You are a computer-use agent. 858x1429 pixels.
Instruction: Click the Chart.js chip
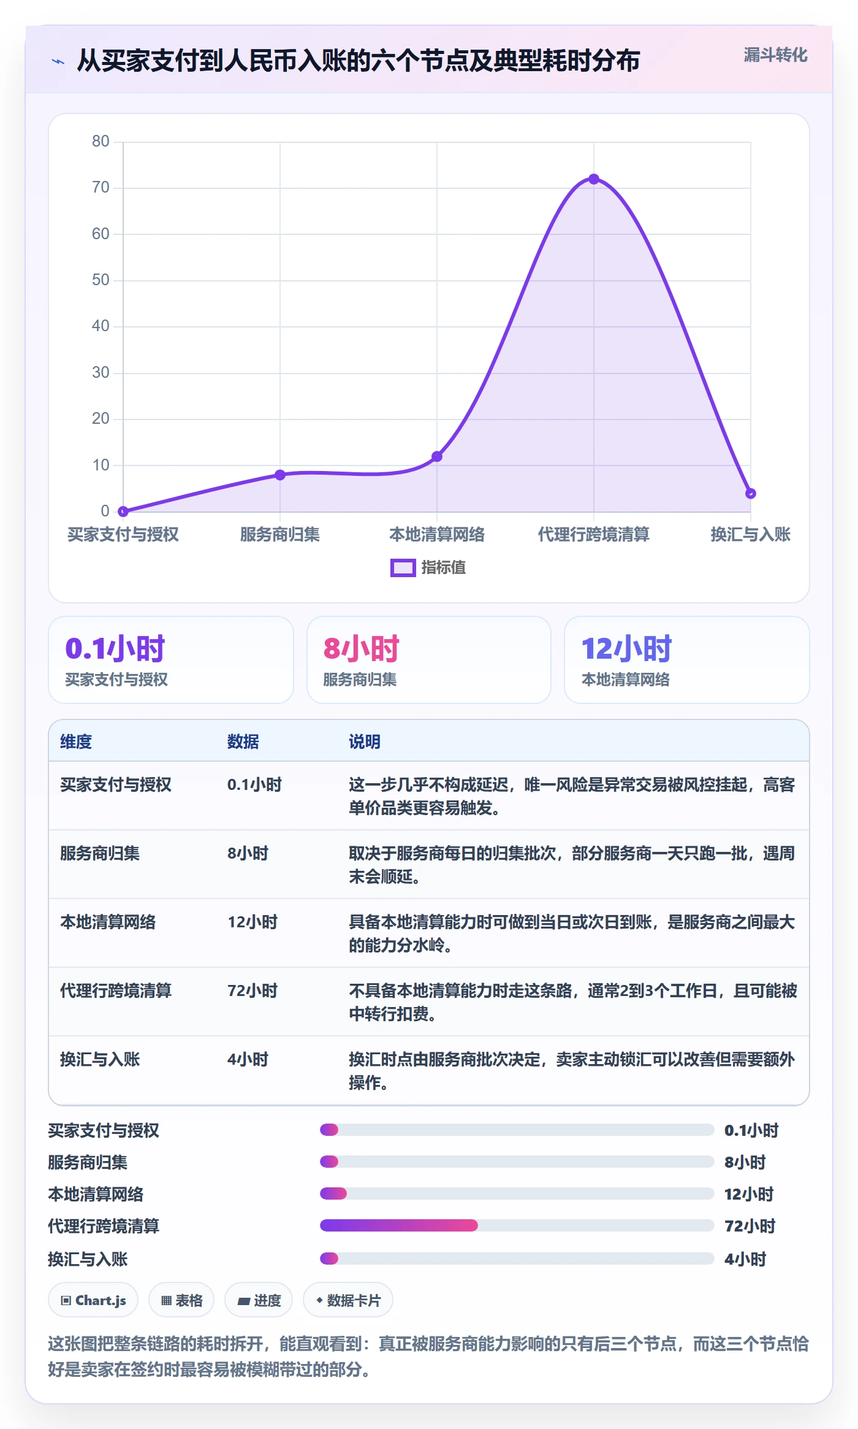[93, 1300]
